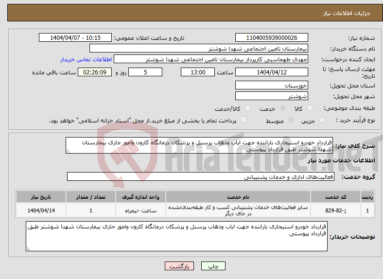
Task: Click resize handle of شرح کلی نیاز textarea
Action: (68, 152)
